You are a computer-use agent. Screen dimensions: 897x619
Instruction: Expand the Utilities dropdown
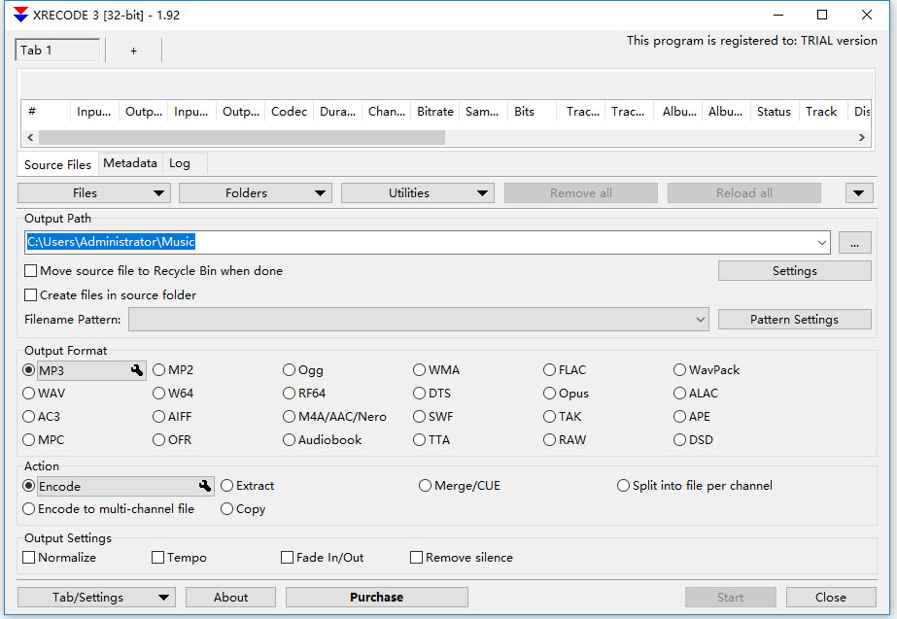coord(418,193)
